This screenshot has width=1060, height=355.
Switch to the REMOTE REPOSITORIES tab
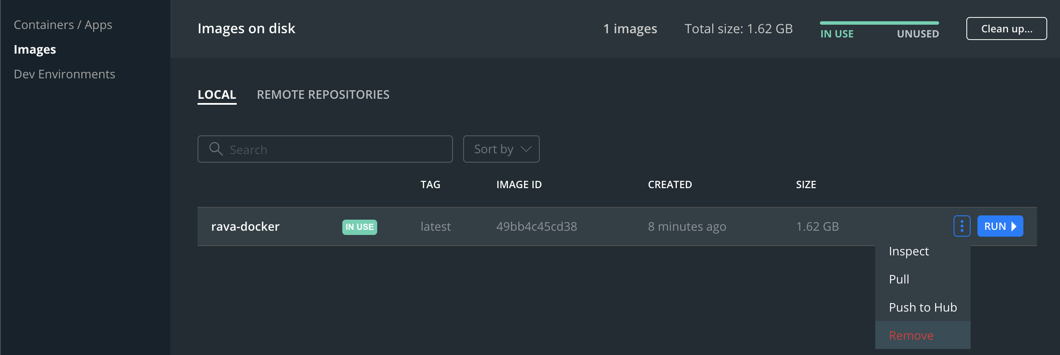(323, 94)
